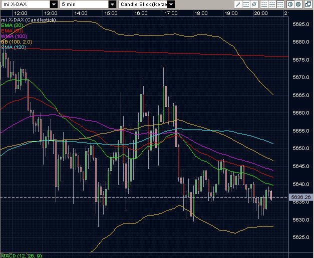Select the trend line drawing tool

point(239,4)
